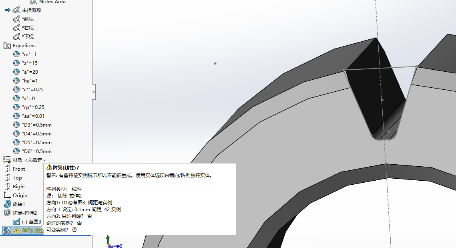This screenshot has width=456, height=248.
Task: Click the "D4"=0.5mm equation text
Action: 37,133
